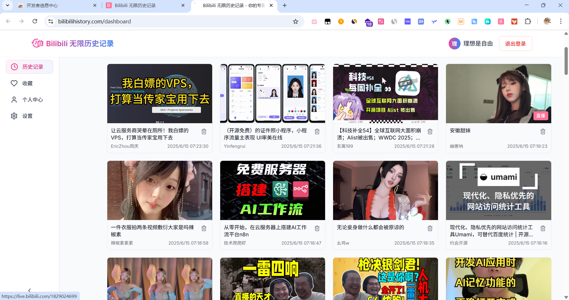Viewport: 569px width, 300px height.
Task: Open the 科技每周补全 #54 thumbnail
Action: pos(386,94)
